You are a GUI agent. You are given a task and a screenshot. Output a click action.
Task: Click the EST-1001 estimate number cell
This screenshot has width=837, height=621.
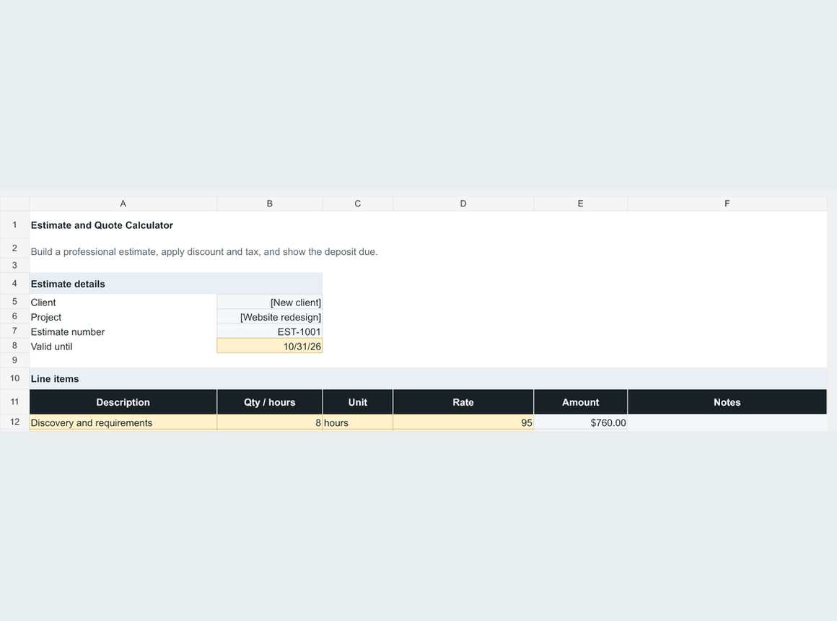tap(270, 331)
